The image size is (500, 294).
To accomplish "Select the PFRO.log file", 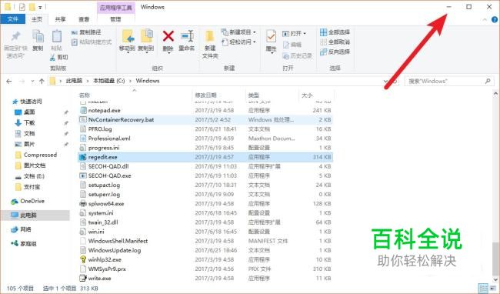I will tap(100, 129).
